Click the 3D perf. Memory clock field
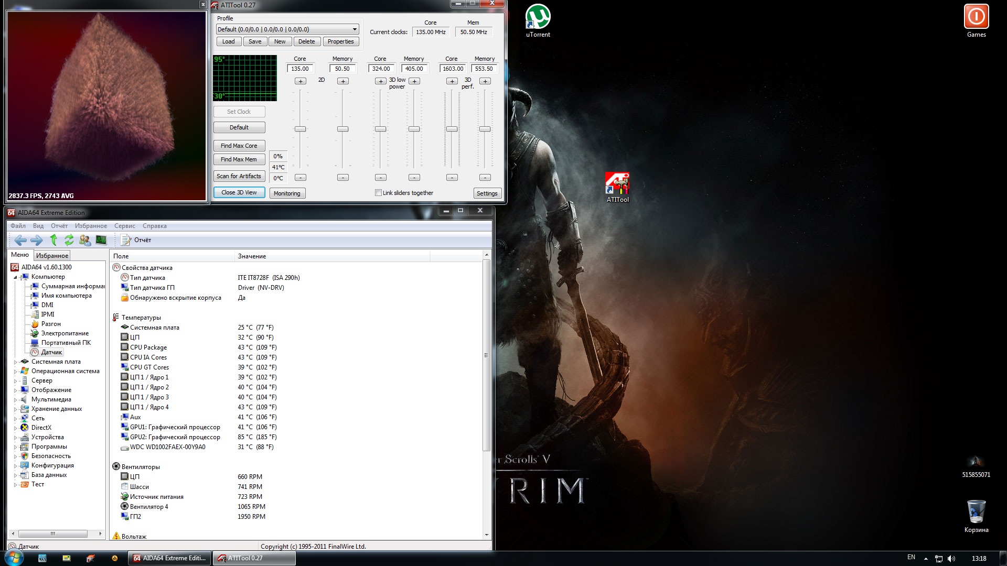1007x566 pixels. [x=484, y=69]
